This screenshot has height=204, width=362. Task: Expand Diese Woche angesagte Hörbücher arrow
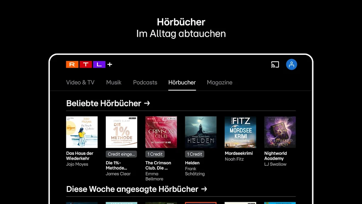click(x=204, y=189)
